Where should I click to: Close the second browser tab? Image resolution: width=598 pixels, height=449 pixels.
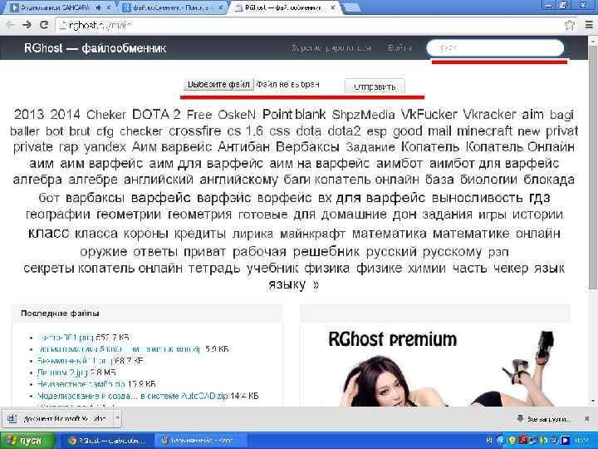coord(219,7)
